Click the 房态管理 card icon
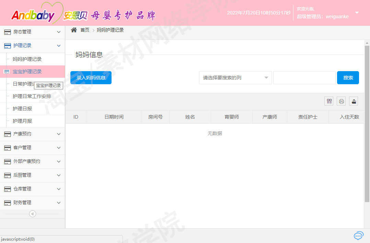 click(8, 32)
